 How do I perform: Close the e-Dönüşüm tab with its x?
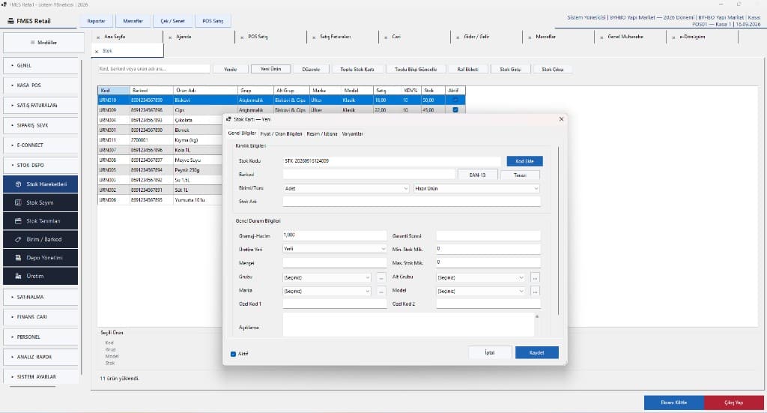[673, 37]
